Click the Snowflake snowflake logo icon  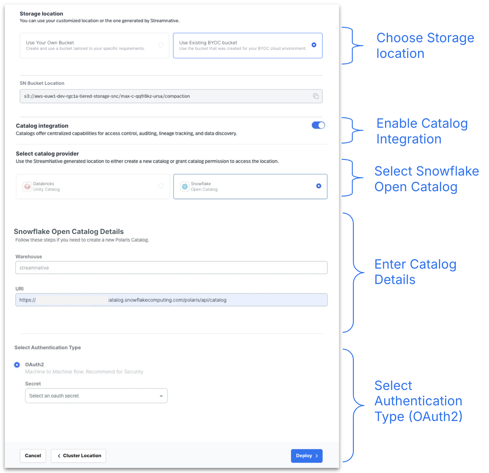pyautogui.click(x=185, y=187)
